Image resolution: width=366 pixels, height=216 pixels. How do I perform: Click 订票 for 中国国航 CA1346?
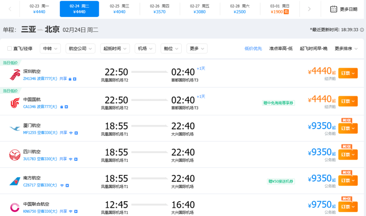[x=348, y=101]
